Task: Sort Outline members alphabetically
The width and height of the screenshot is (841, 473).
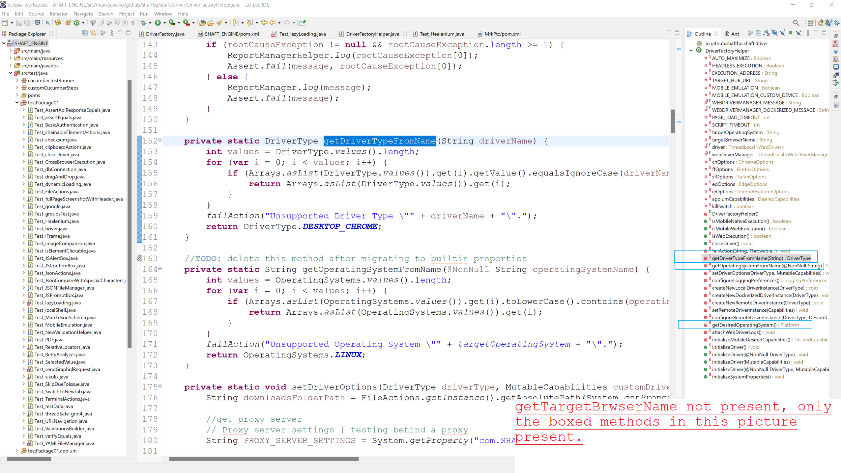Action: (x=766, y=33)
